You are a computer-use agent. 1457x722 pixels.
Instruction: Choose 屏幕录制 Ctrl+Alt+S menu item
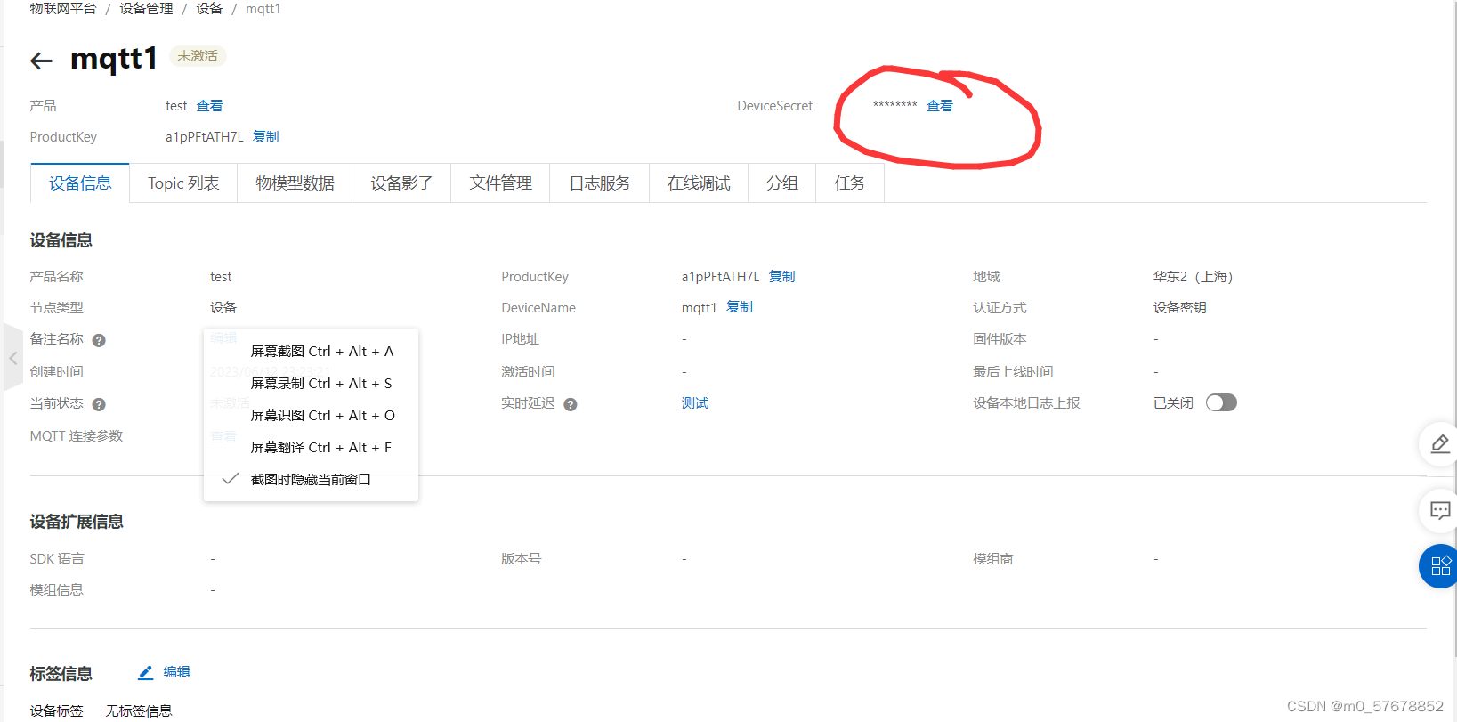coord(311,383)
